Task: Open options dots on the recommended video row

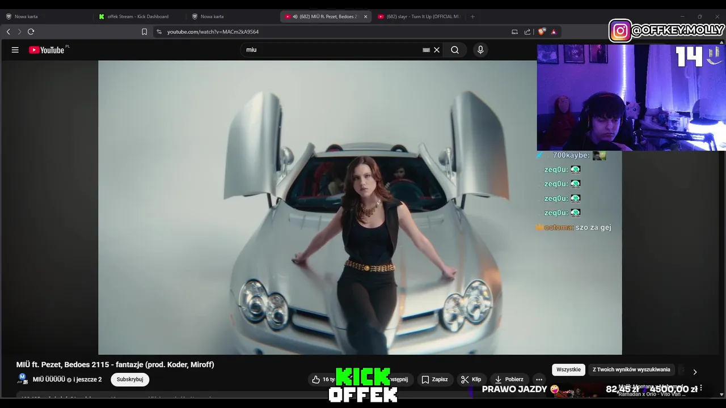Action: pos(701,388)
